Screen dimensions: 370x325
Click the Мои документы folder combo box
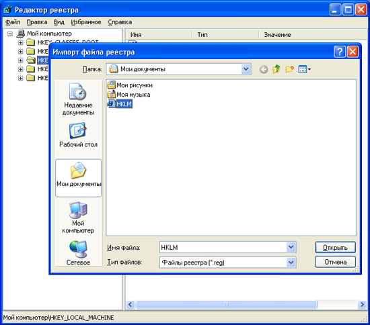pyautogui.click(x=178, y=69)
